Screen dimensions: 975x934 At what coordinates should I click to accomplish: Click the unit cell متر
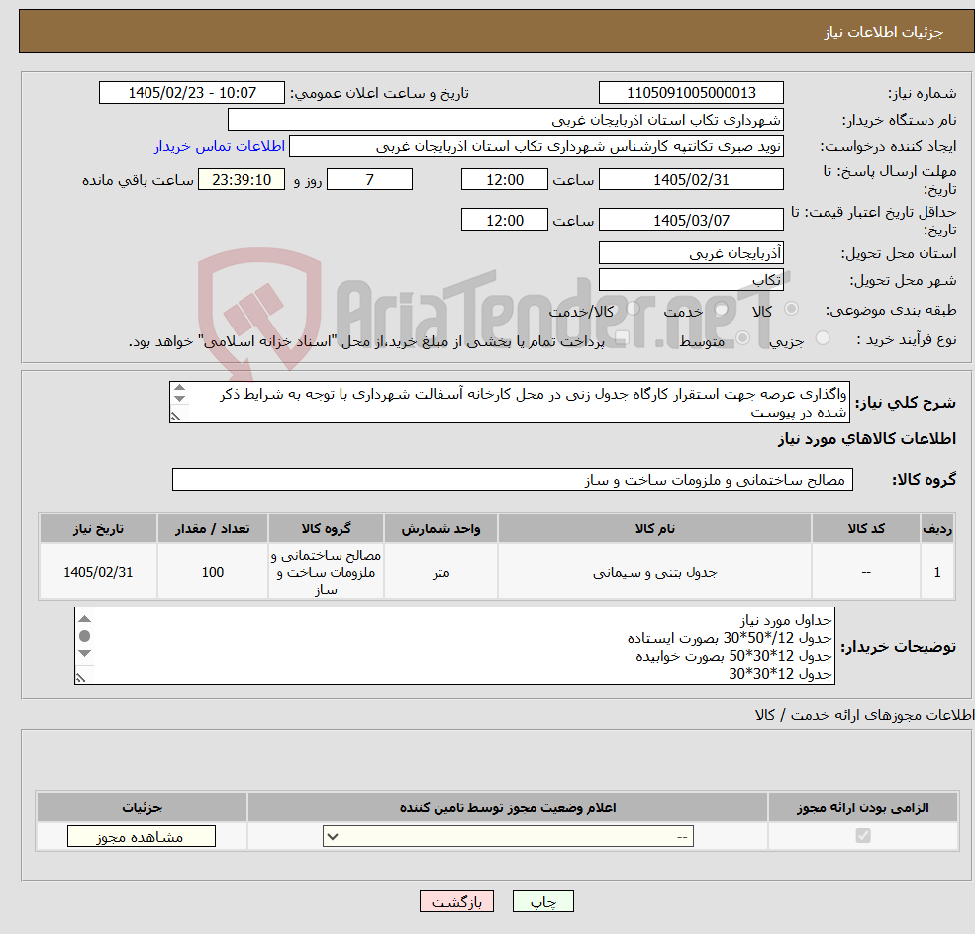tap(440, 572)
